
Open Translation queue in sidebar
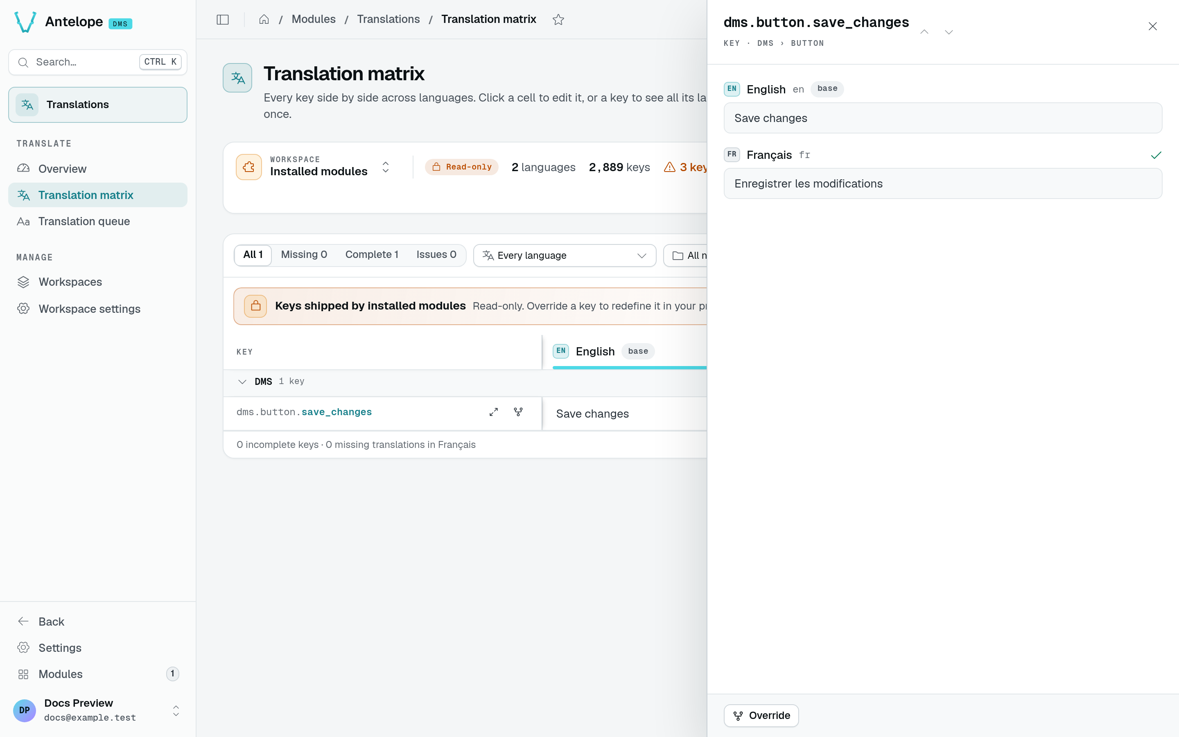pos(97,221)
